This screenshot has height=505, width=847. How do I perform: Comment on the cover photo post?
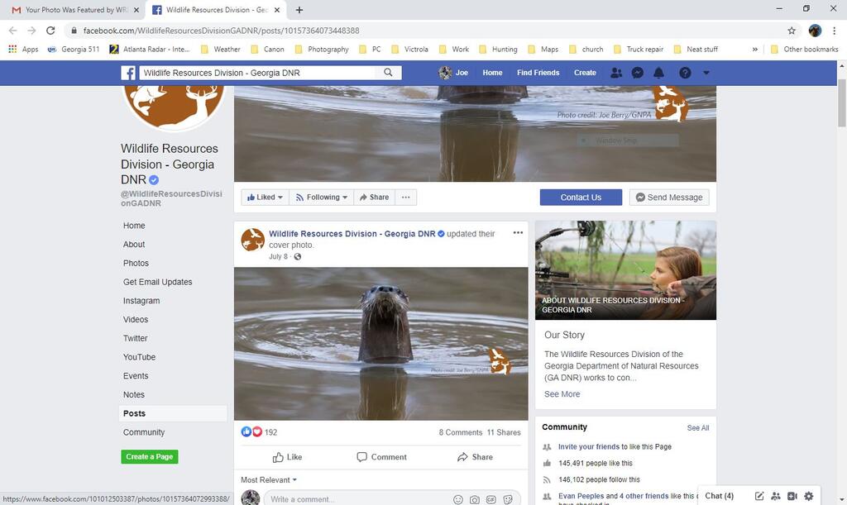click(381, 458)
